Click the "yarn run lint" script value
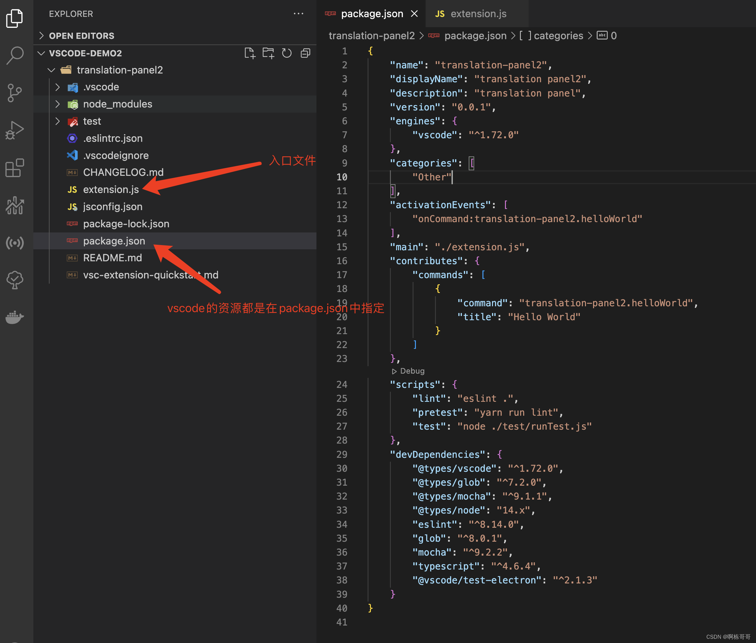756x643 pixels. click(516, 412)
